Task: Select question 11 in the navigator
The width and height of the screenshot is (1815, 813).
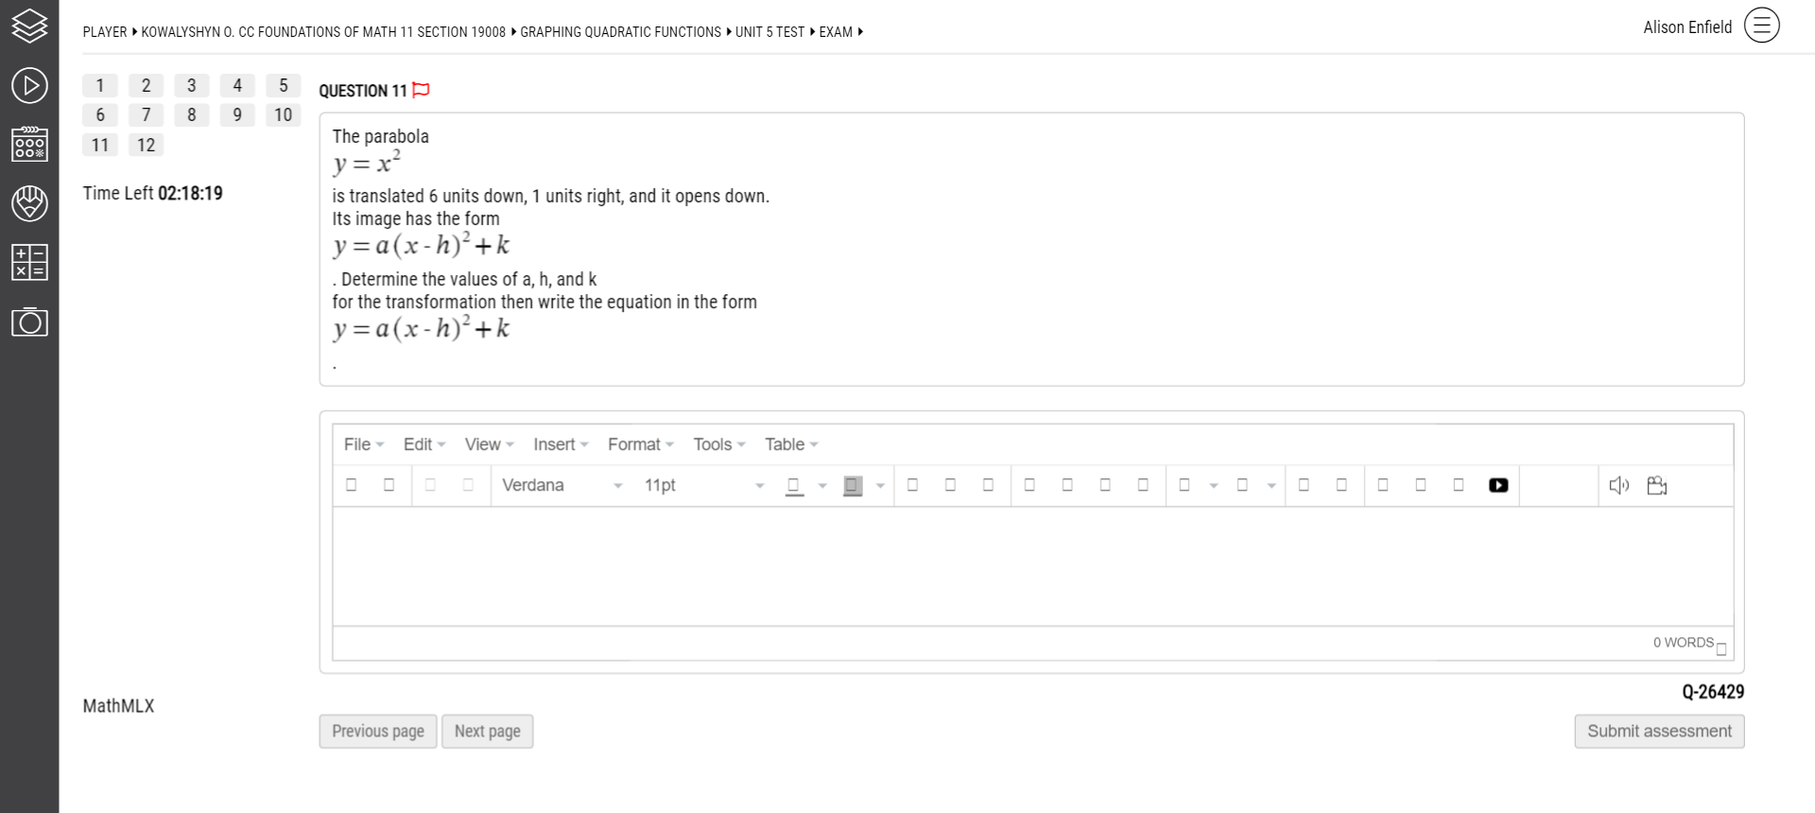Action: pyautogui.click(x=100, y=145)
